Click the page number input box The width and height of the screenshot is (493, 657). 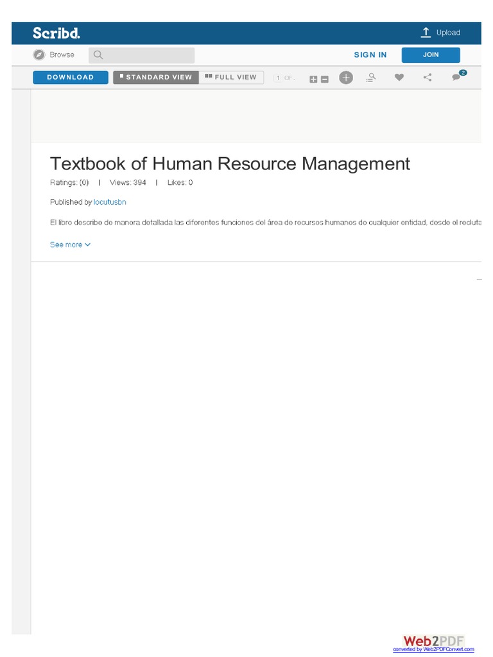(x=278, y=78)
